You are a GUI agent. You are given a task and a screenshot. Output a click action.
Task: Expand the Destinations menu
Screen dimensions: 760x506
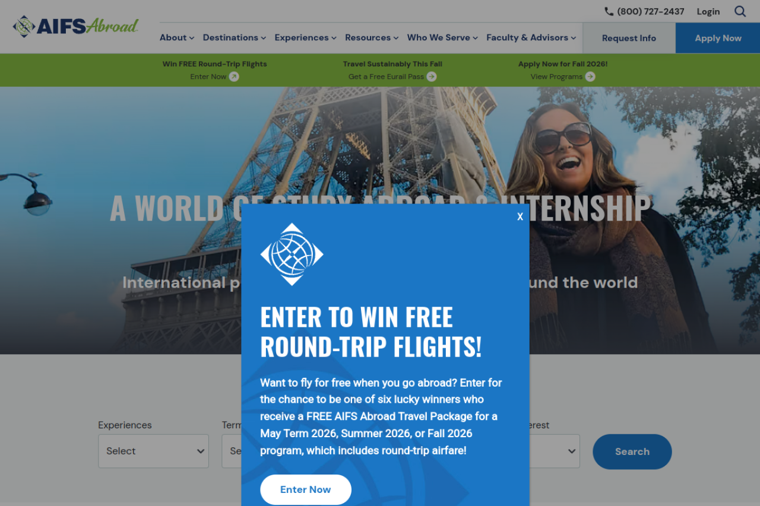(235, 37)
